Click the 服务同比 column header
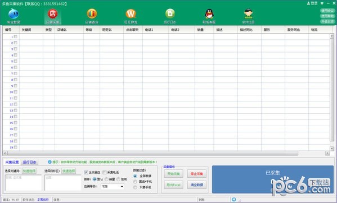The width and height of the screenshot is (337, 203). pyautogui.click(x=297, y=30)
